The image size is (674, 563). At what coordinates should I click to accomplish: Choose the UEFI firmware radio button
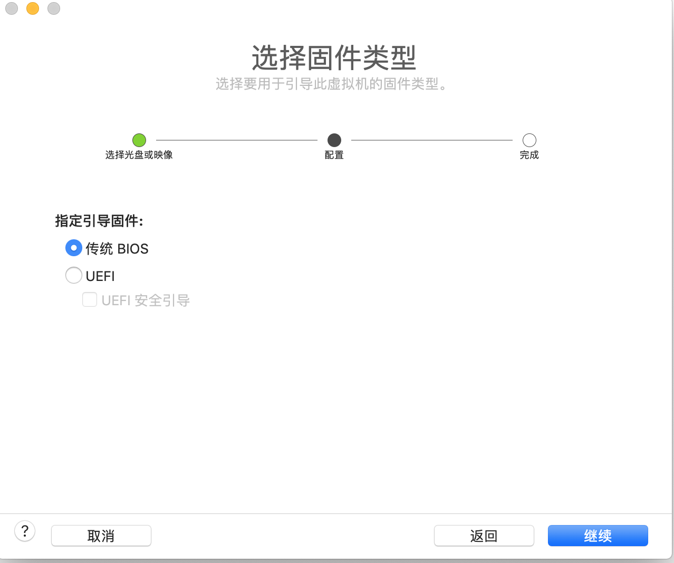tap(74, 275)
